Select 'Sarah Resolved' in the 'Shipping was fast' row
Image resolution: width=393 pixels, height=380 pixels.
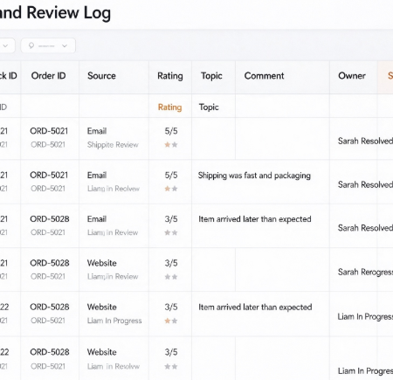click(x=365, y=184)
